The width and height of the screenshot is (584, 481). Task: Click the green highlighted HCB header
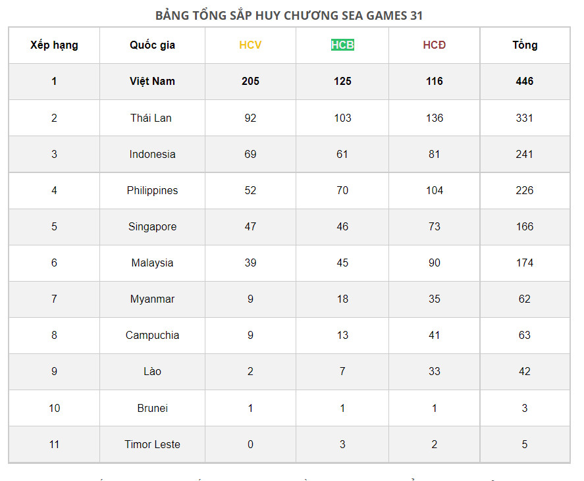(x=342, y=45)
